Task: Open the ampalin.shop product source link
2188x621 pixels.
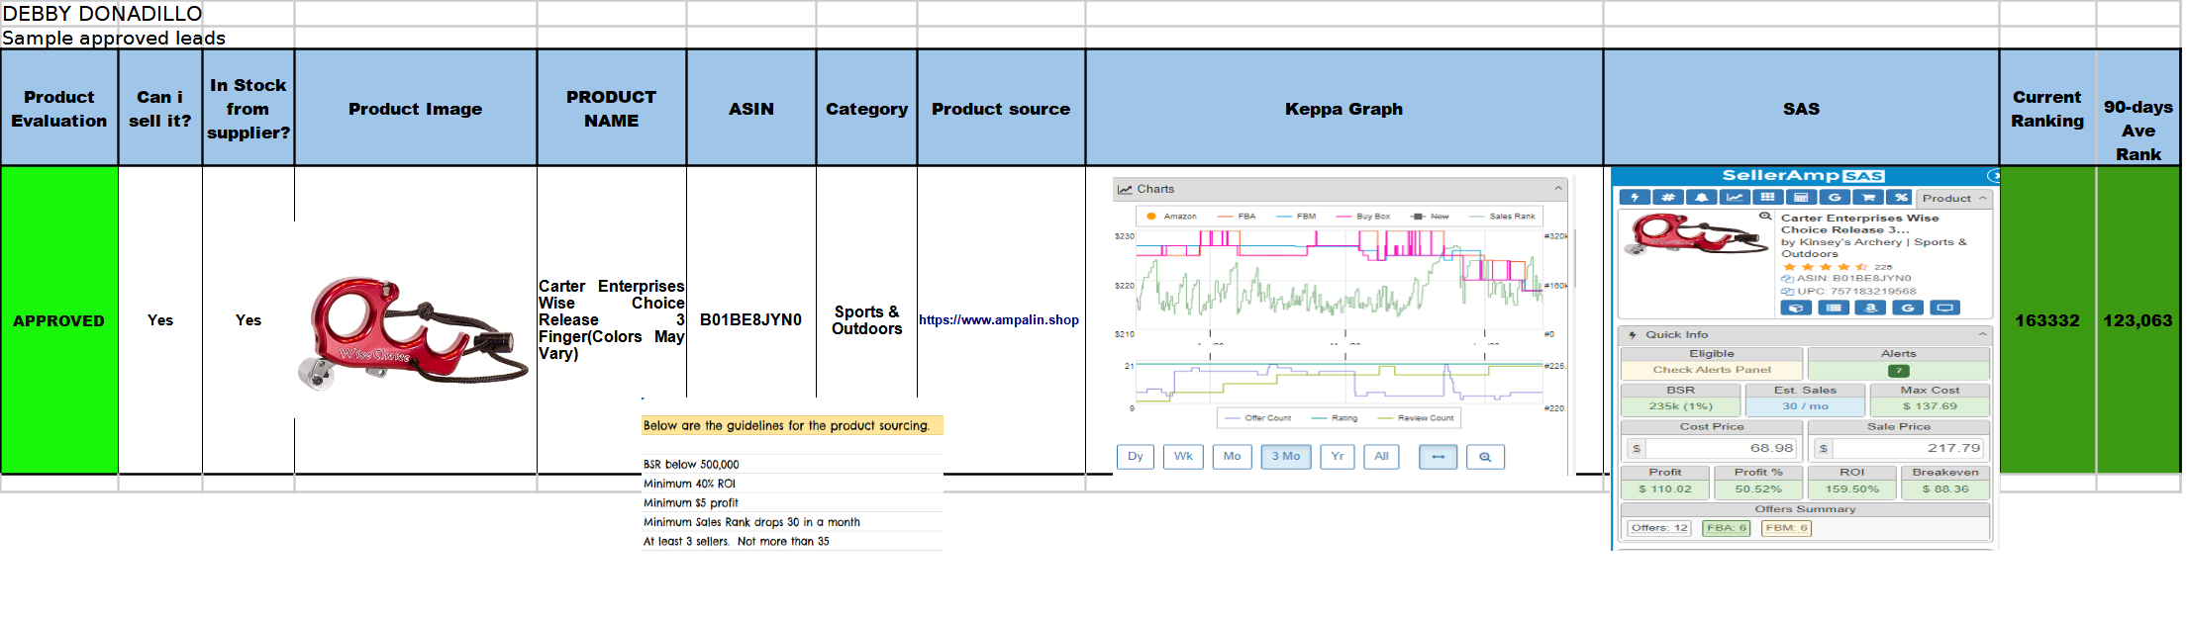Action: pos(998,320)
